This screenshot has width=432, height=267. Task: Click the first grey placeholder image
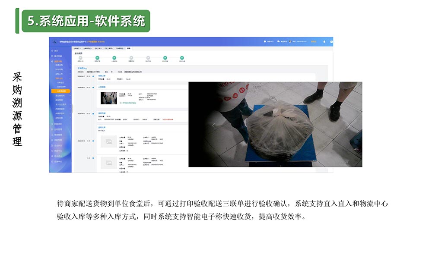point(108,141)
